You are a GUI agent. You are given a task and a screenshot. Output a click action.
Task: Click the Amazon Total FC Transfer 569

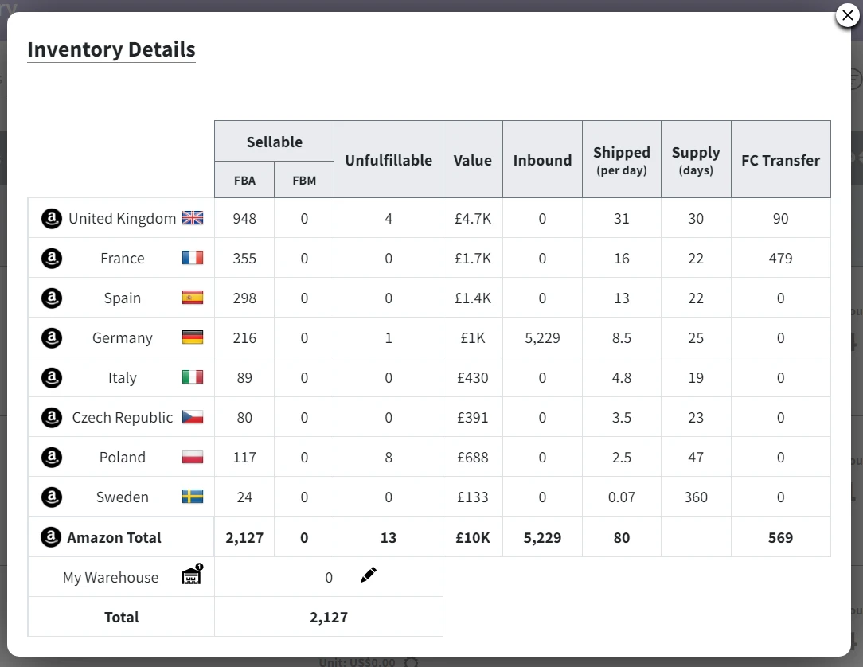click(x=780, y=538)
